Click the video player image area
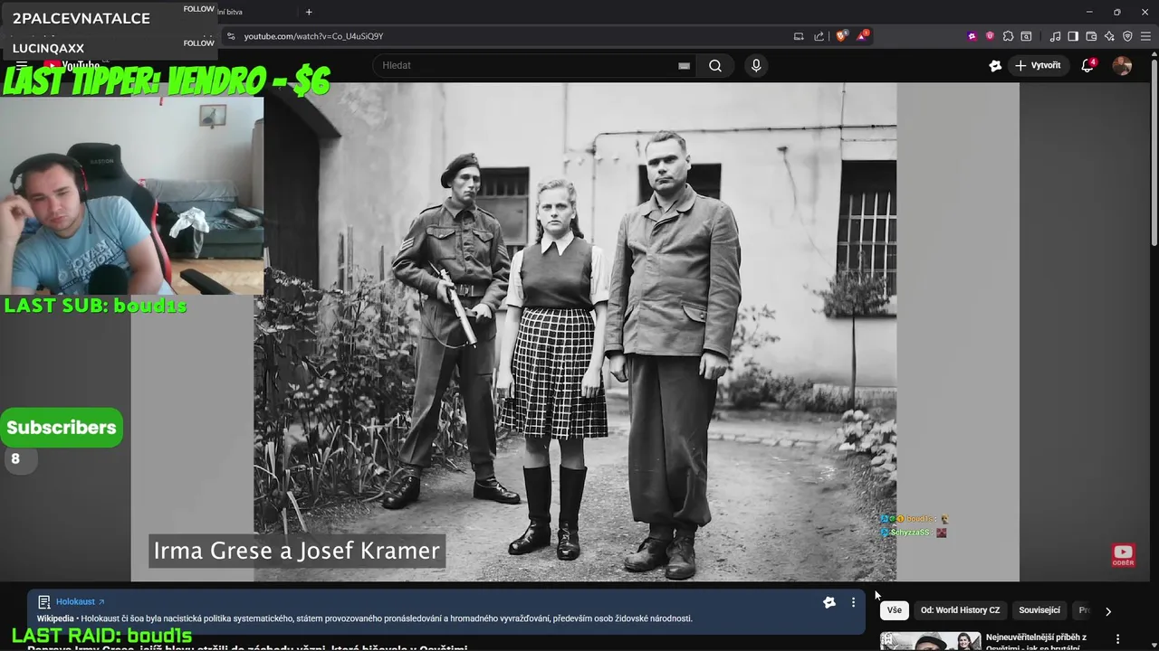Viewport: 1159px width, 651px height. (x=575, y=332)
